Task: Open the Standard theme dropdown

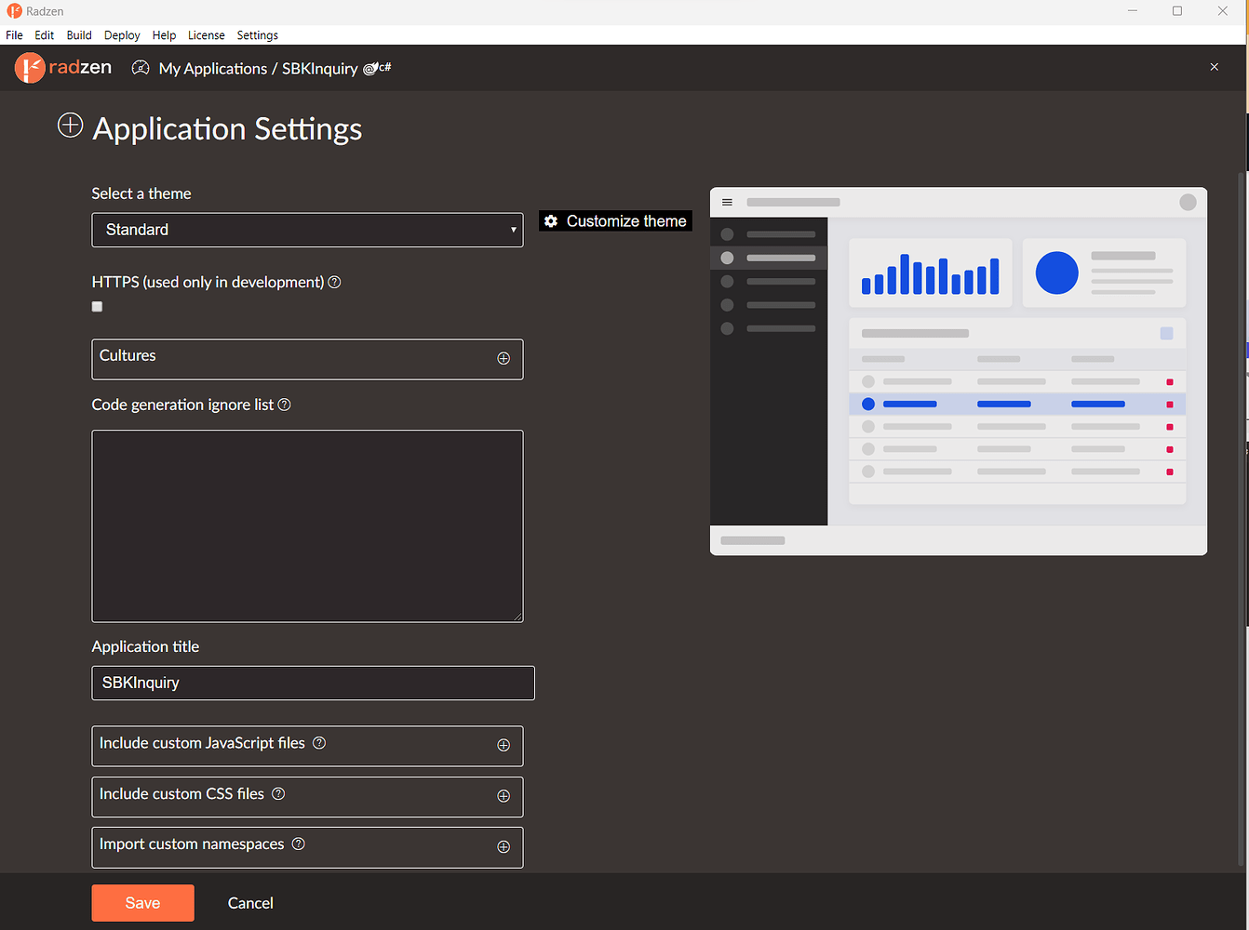Action: coord(307,230)
